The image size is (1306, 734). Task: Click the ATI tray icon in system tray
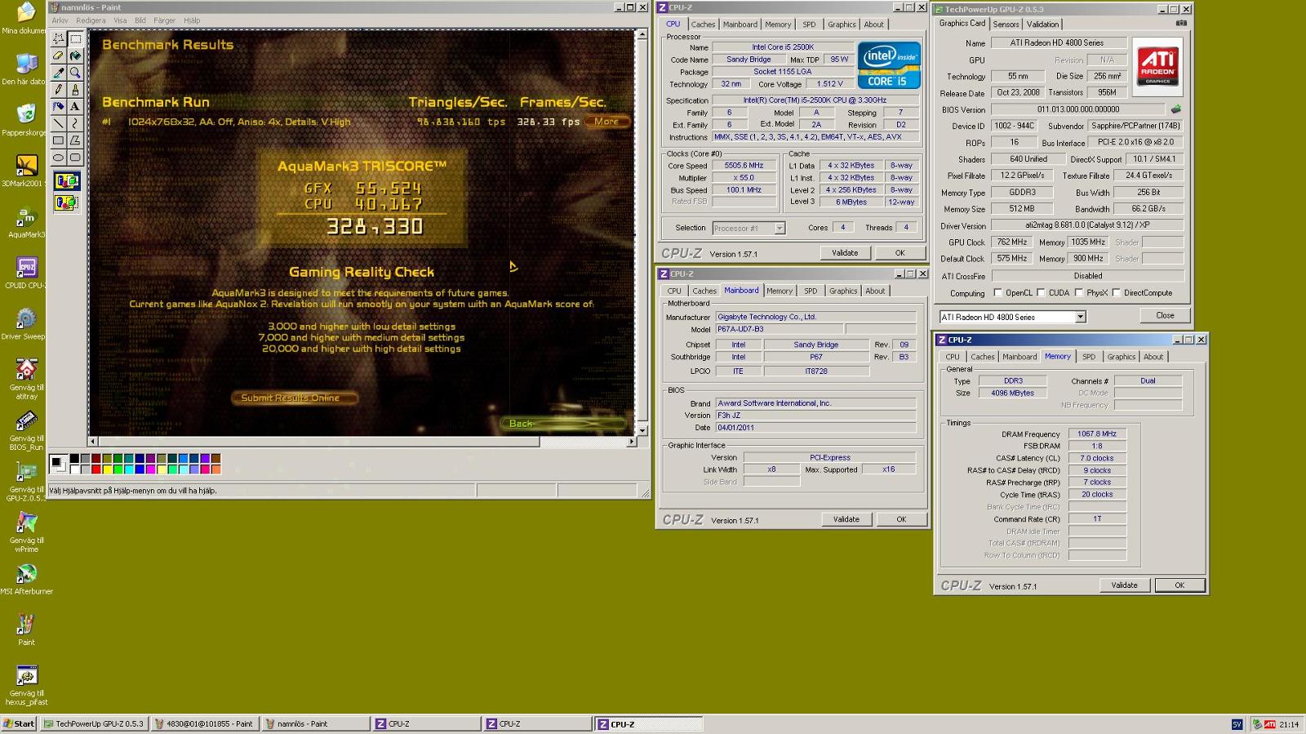[x=1269, y=724]
